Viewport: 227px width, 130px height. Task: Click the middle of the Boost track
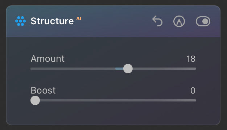[113, 100]
